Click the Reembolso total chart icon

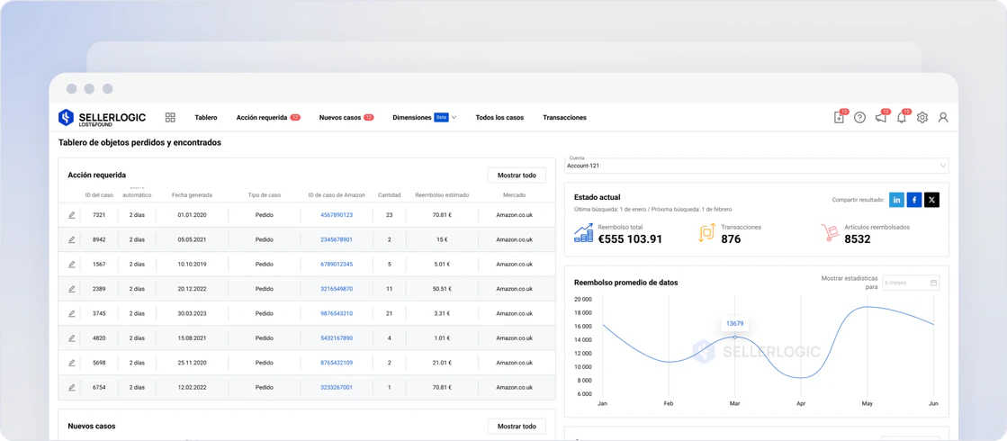584,233
